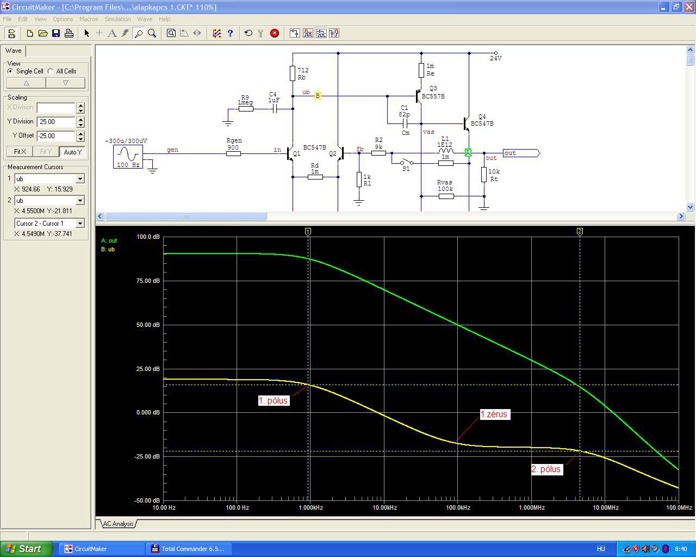Click the Fit X button

click(x=20, y=152)
